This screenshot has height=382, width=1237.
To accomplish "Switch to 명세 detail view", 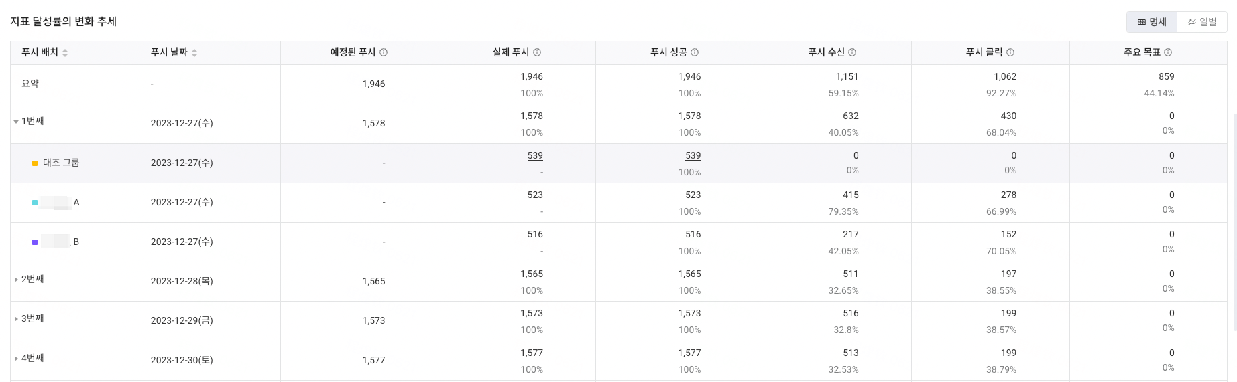I will click(1152, 22).
